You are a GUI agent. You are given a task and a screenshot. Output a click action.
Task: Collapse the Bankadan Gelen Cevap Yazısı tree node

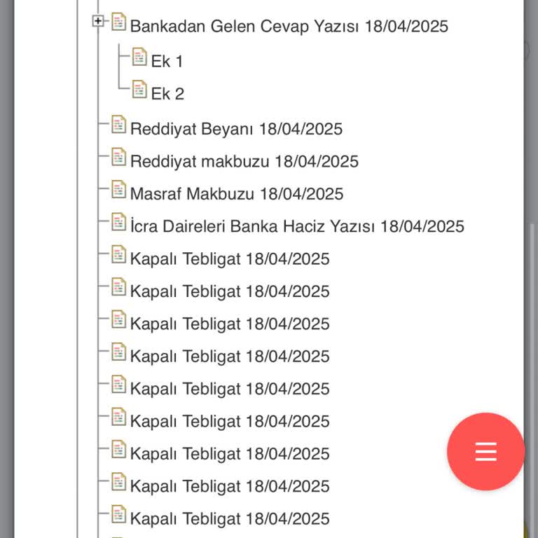98,21
